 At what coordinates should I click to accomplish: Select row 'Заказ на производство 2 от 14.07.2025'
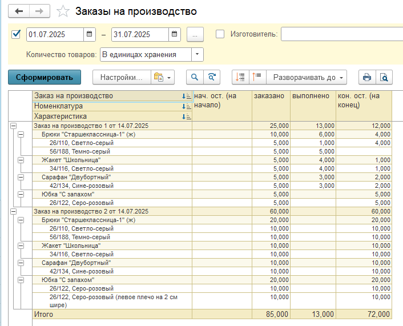click(x=112, y=211)
